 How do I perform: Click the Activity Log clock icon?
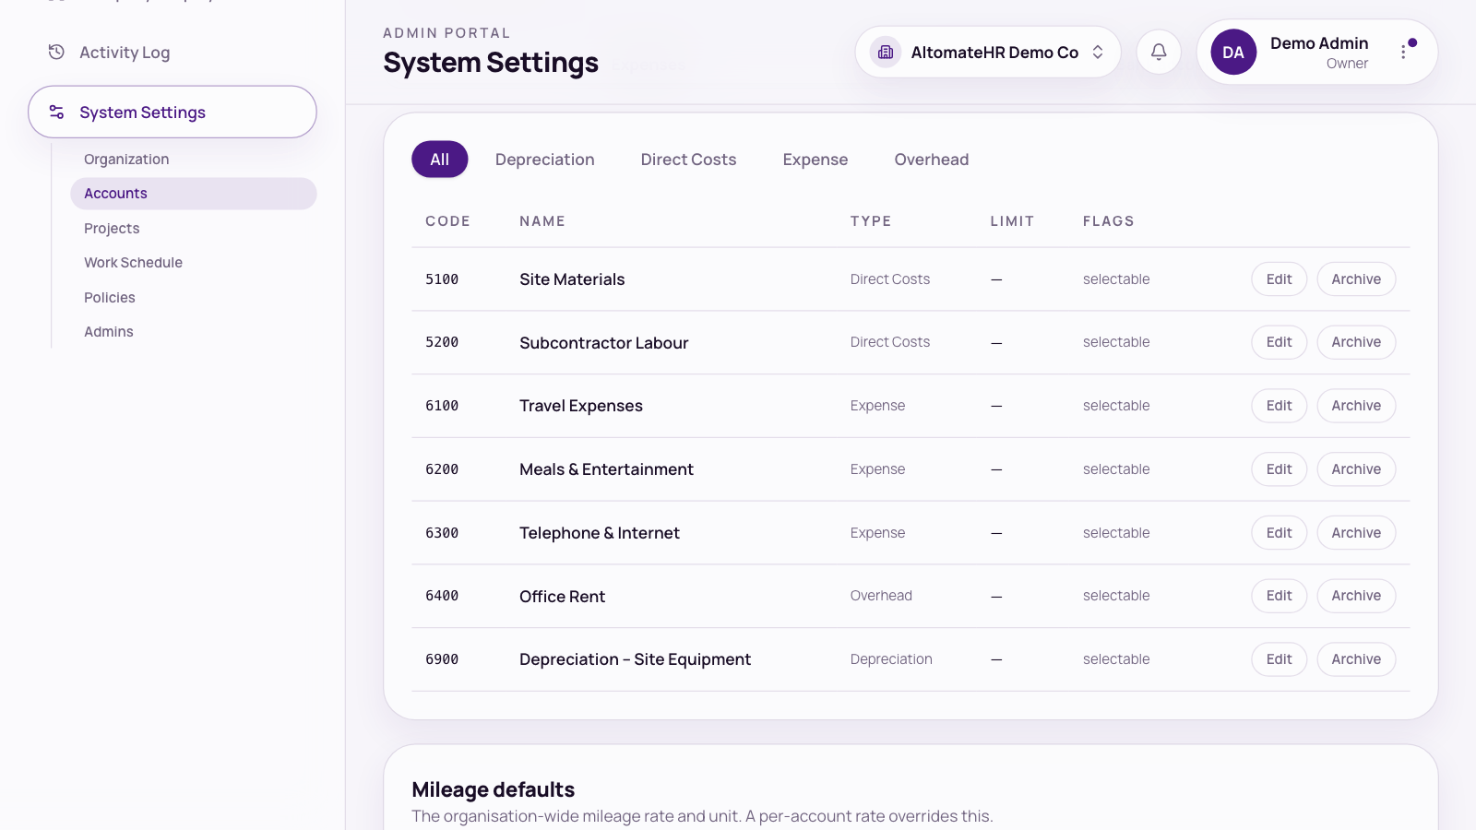pos(56,52)
